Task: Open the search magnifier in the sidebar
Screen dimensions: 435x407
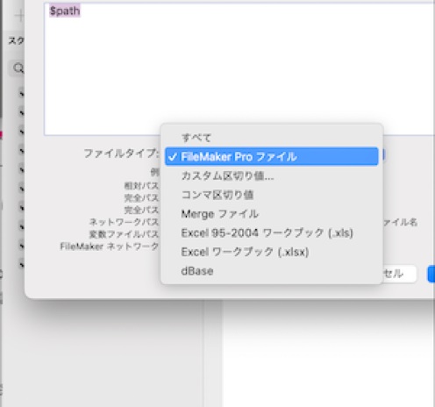Action: click(x=18, y=68)
